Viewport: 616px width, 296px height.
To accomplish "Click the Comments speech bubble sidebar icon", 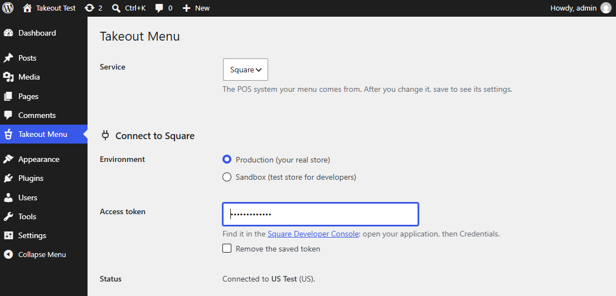I will coord(8,115).
